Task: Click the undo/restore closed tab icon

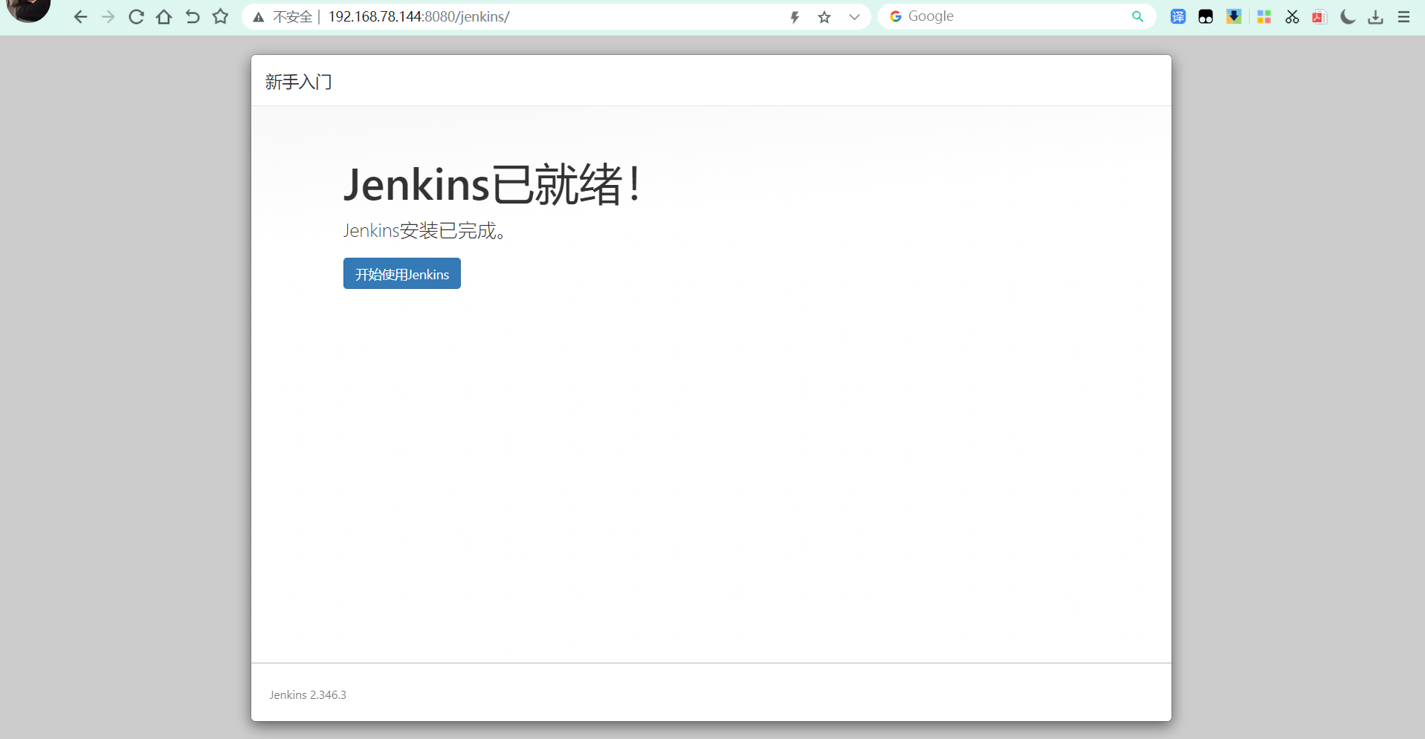Action: click(193, 16)
